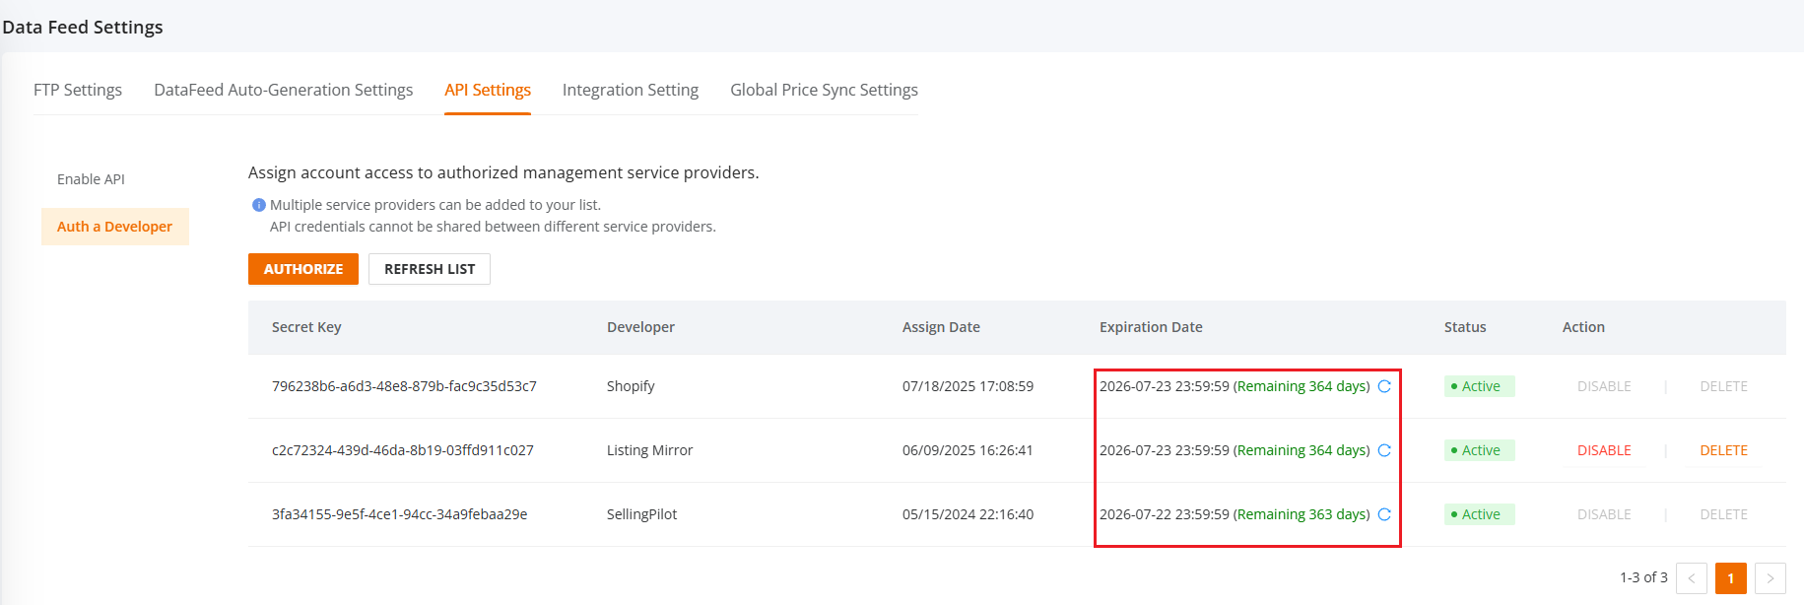The width and height of the screenshot is (1804, 605).
Task: Click DELETE on the SellingPilot row
Action: pyautogui.click(x=1723, y=514)
